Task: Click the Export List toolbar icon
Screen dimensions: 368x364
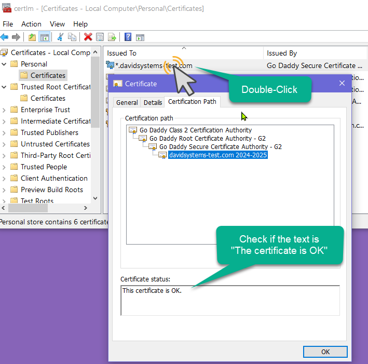Action: point(112,37)
